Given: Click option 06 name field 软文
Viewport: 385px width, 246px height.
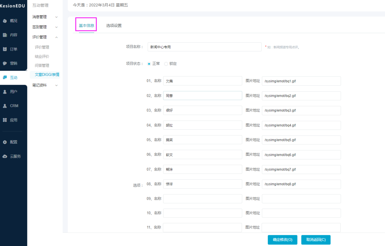Looking at the screenshot, I should [202, 155].
